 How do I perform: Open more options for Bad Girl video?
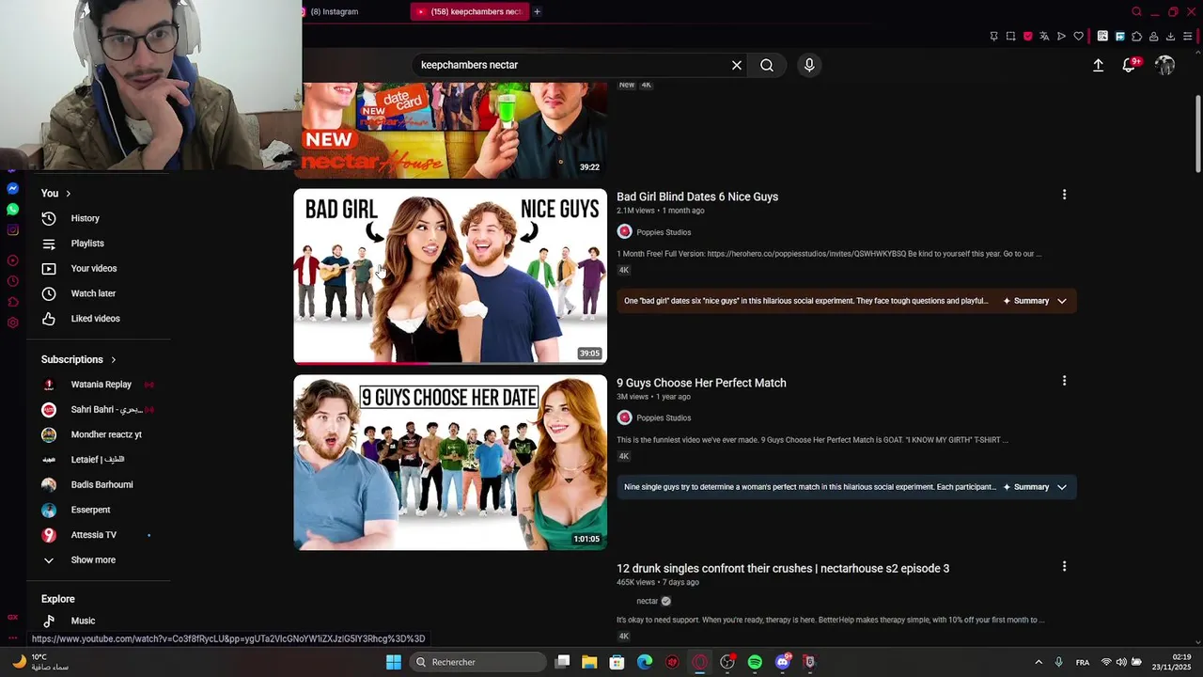(x=1064, y=195)
